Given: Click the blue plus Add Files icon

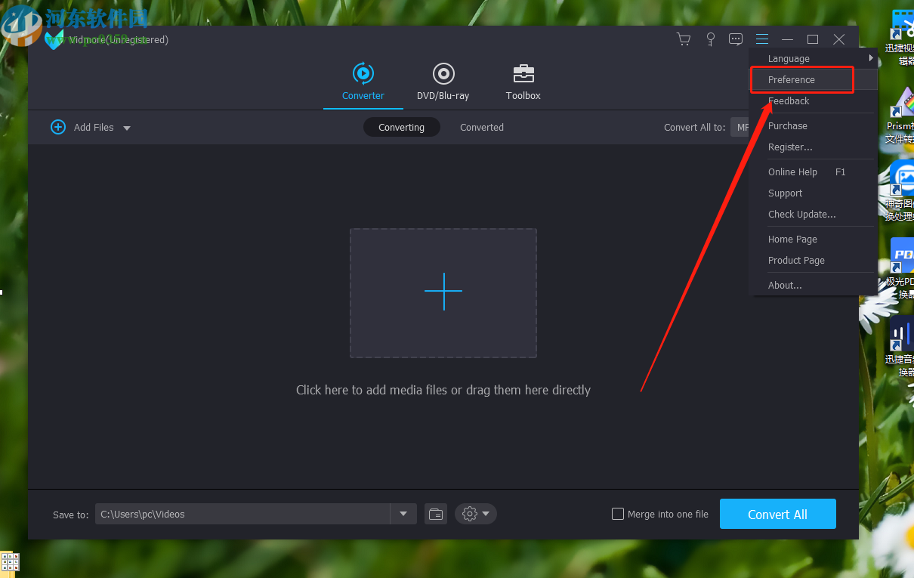Looking at the screenshot, I should coord(58,127).
